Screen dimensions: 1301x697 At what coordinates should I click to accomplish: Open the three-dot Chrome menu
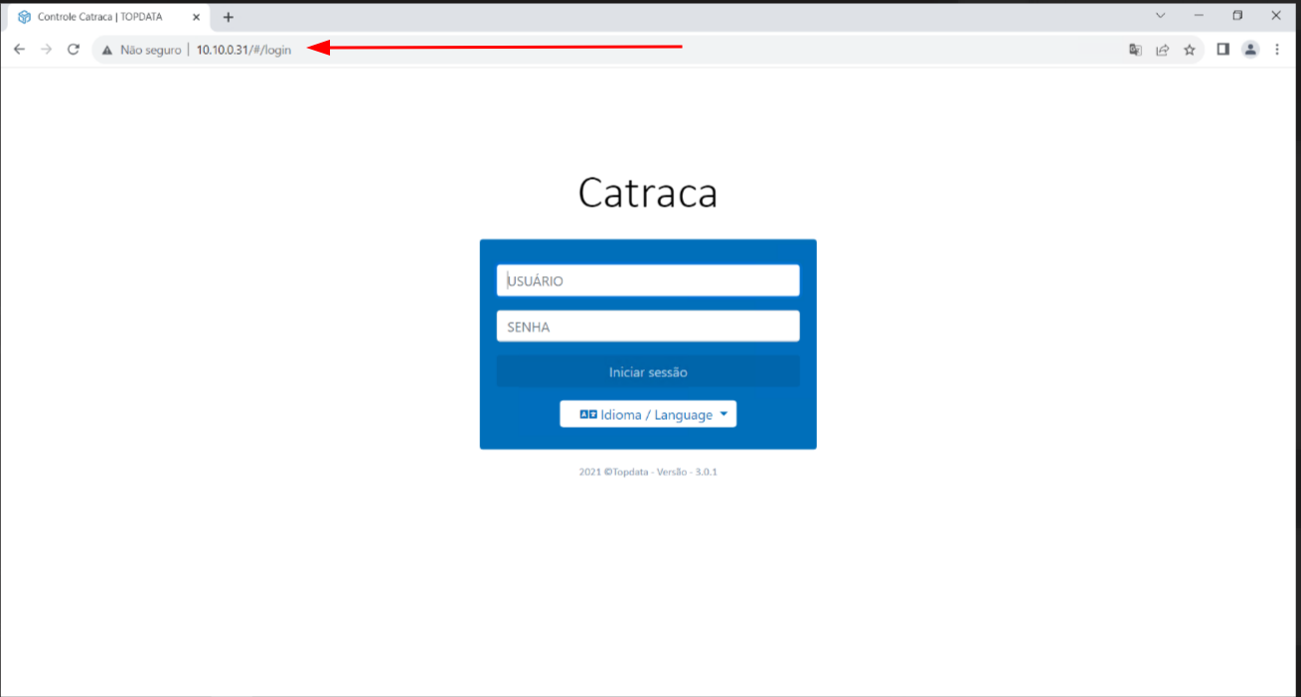point(1277,49)
